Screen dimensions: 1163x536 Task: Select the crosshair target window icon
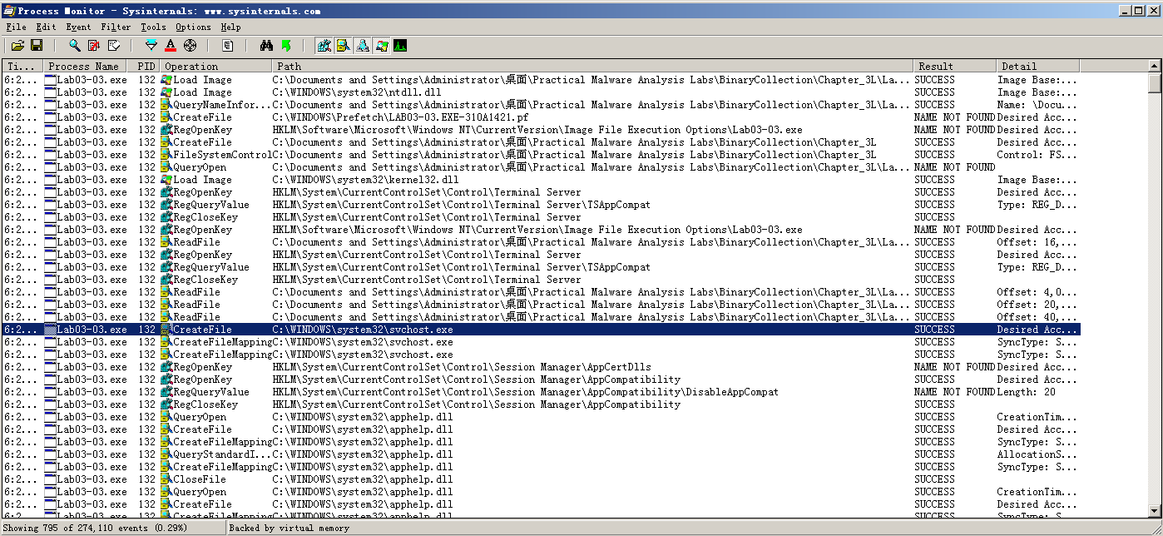coord(191,46)
